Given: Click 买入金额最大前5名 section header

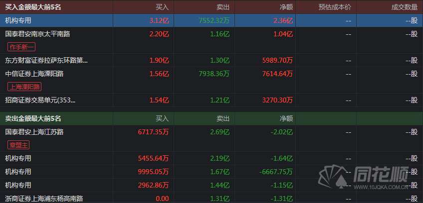Looking at the screenshot, I should 33,7.
